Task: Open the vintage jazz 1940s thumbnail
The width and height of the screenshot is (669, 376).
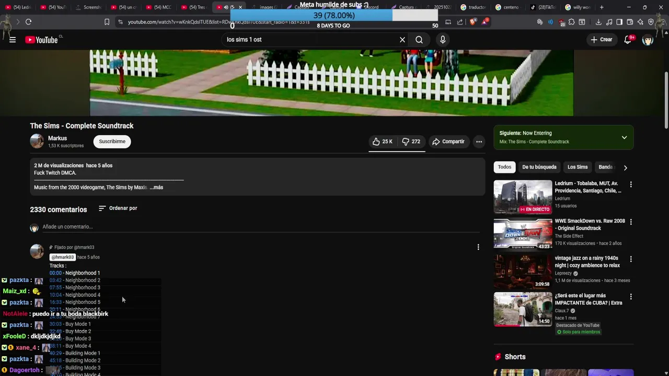Action: tap(523, 272)
